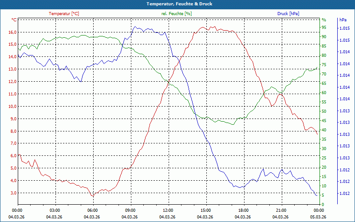Click the green humidity axis value '20'
Screen dimensions: 355x222
click(324, 167)
